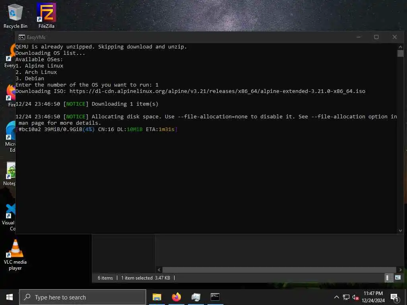
Task: Click the console vertical scrollbar thumb
Action: [400, 53]
